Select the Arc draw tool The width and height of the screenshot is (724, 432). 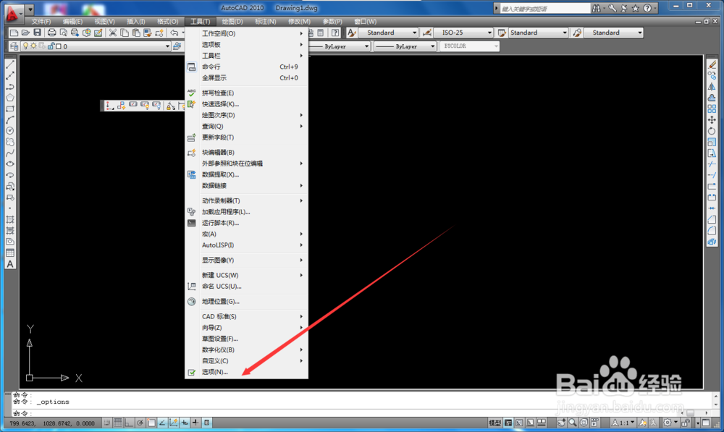pos(9,120)
